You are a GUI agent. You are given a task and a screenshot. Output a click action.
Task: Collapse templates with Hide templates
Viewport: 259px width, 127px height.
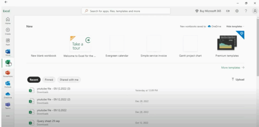[235, 26]
